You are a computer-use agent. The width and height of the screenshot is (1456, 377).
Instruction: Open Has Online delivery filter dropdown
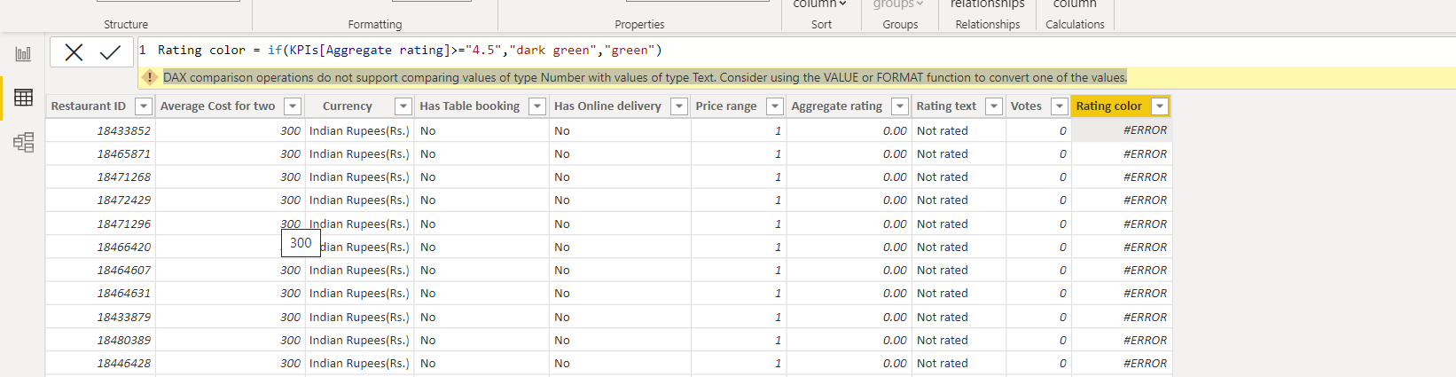click(679, 106)
